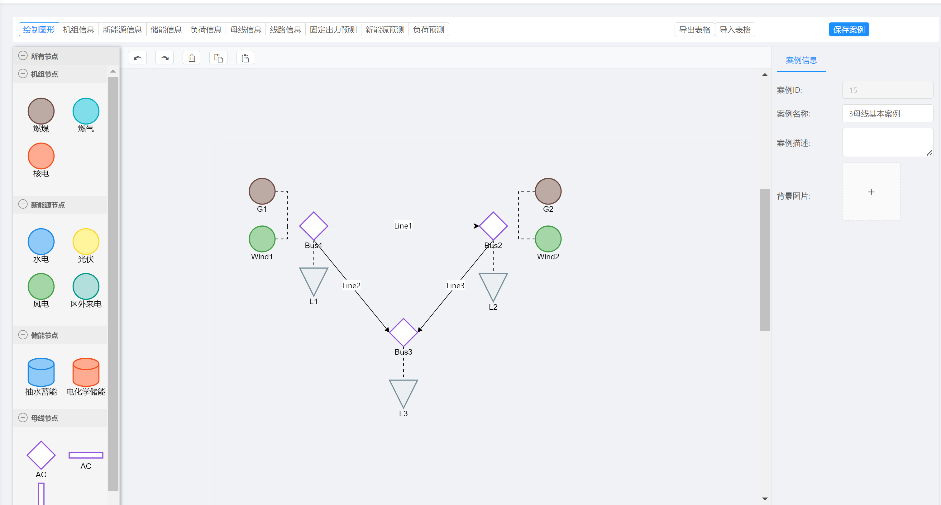Viewport: 941px width, 505px height.
Task: Click the Bus2 diamond on canvas
Action: [x=493, y=226]
